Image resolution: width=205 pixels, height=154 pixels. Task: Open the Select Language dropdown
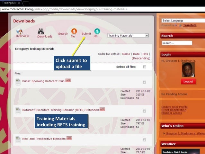(x=183, y=21)
